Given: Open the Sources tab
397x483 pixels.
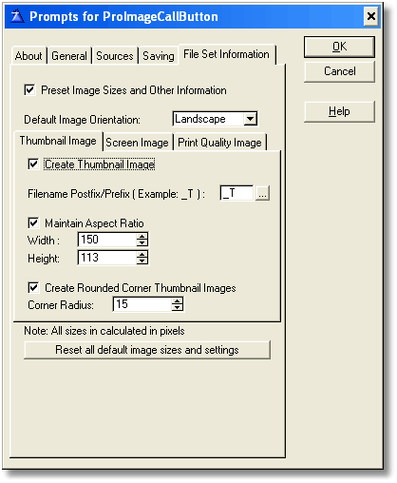Looking at the screenshot, I should click(x=115, y=56).
